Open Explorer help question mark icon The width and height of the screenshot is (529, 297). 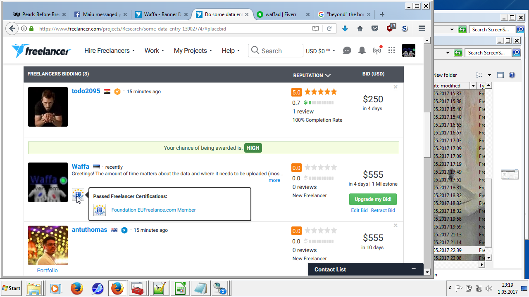(512, 75)
